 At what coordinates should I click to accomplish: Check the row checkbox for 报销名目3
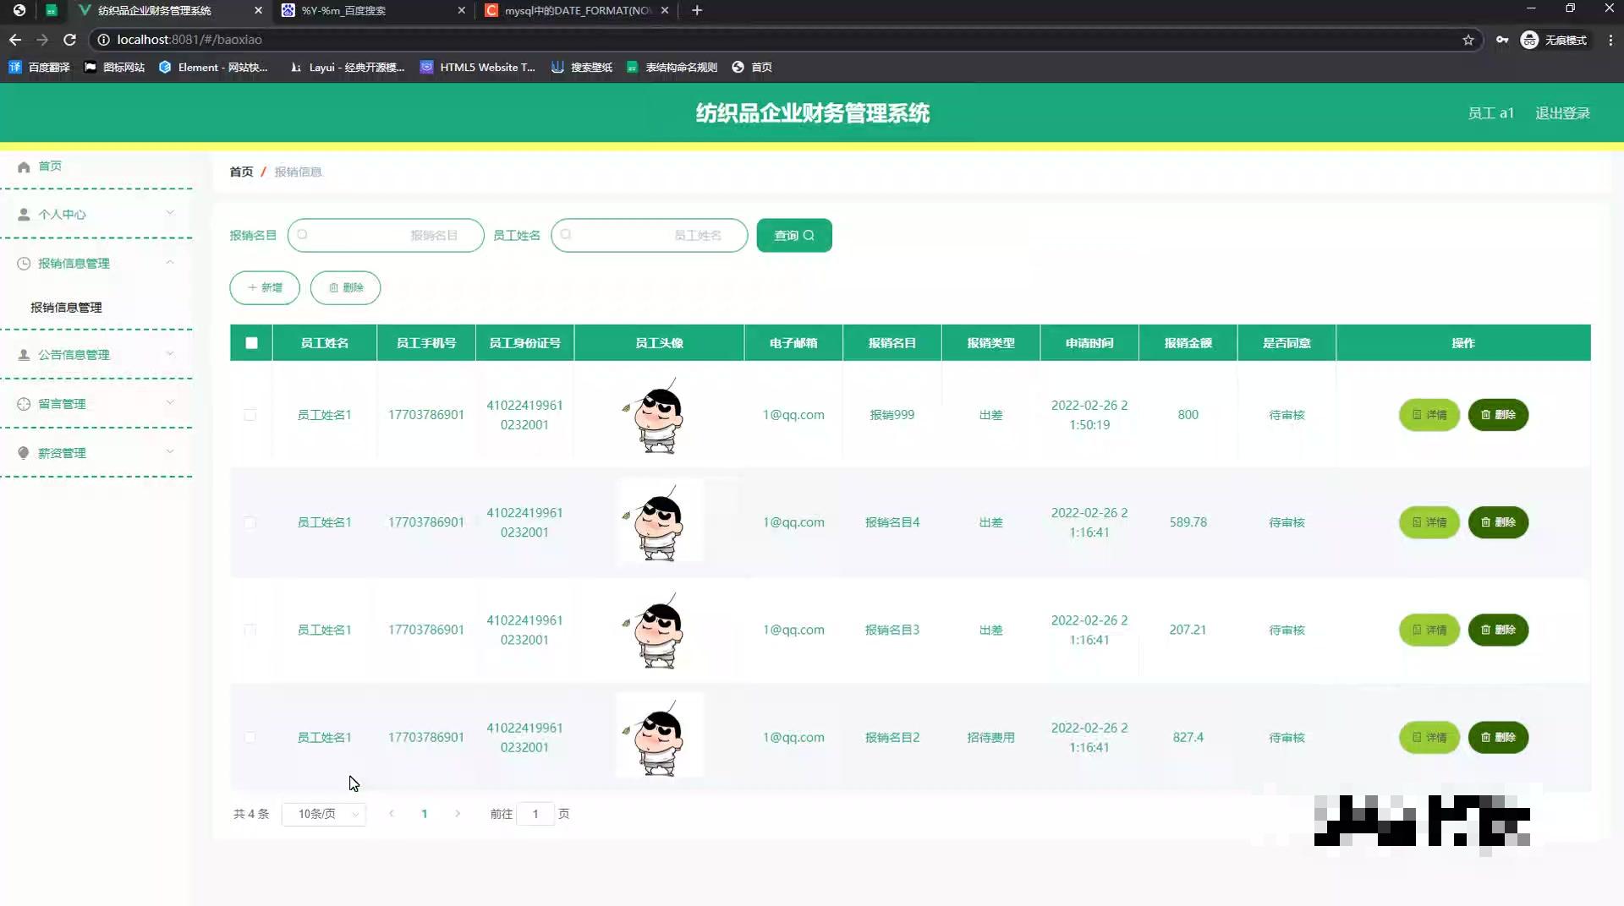tap(250, 630)
